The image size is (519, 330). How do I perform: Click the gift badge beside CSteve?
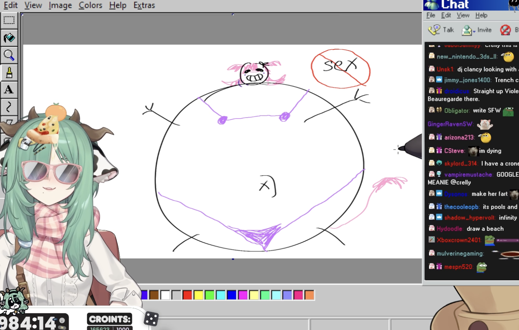tap(439, 150)
